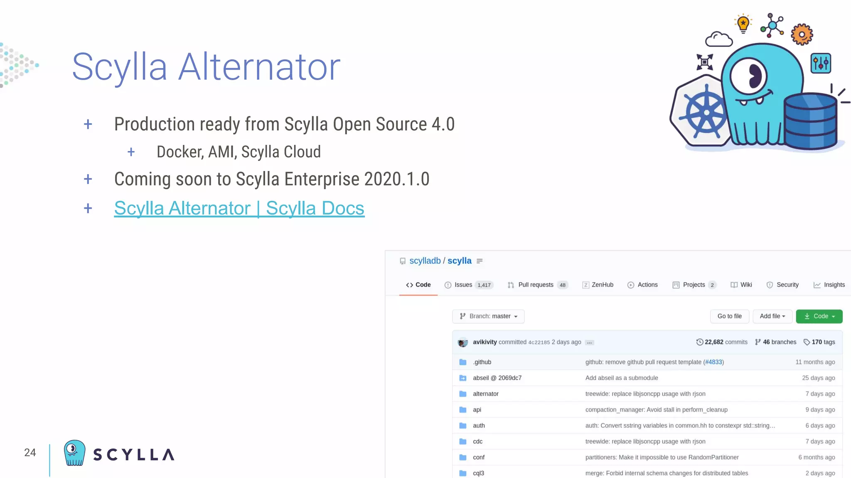Open the Issues tab
851x478 pixels.
468,285
